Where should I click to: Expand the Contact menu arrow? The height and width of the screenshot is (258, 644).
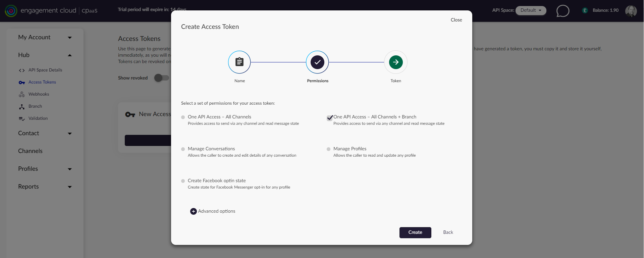[70, 134]
